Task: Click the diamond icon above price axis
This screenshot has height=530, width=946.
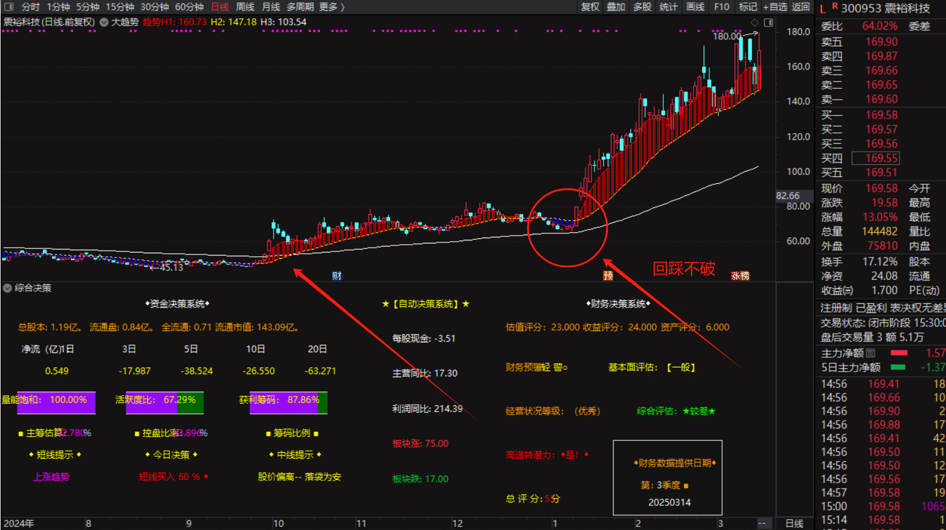Action: (755, 22)
